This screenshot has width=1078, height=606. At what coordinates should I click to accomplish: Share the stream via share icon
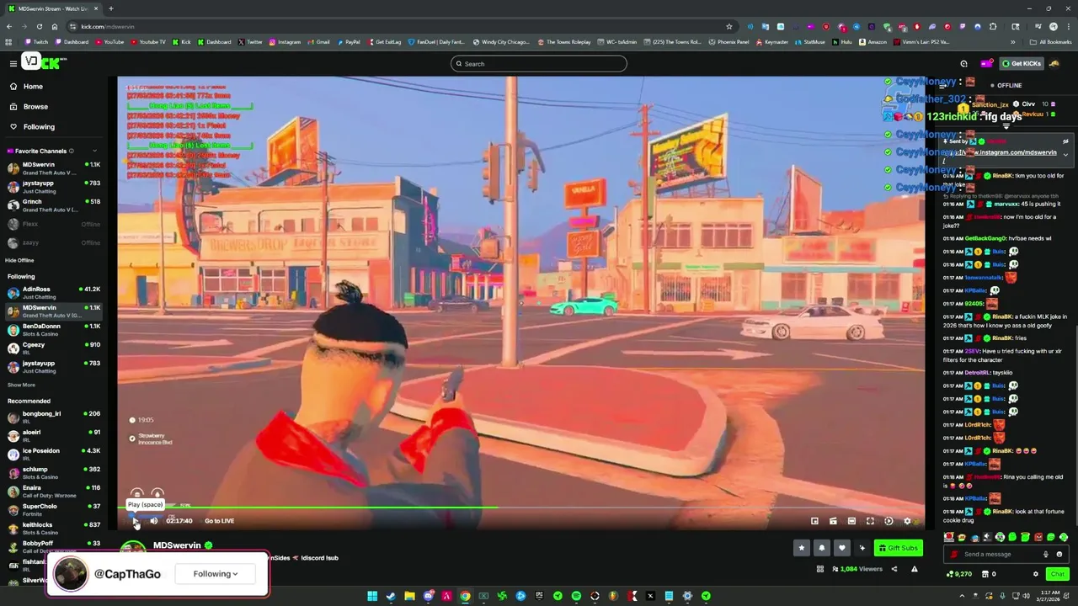pyautogui.click(x=894, y=569)
